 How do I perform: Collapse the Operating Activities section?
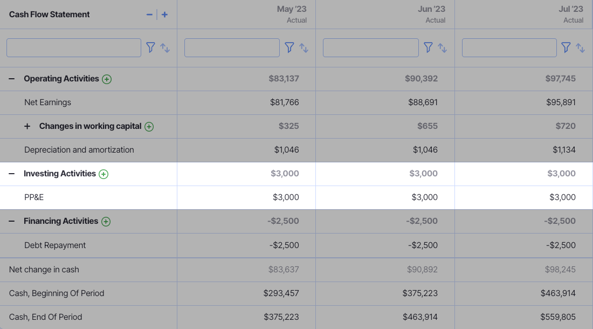tap(11, 78)
